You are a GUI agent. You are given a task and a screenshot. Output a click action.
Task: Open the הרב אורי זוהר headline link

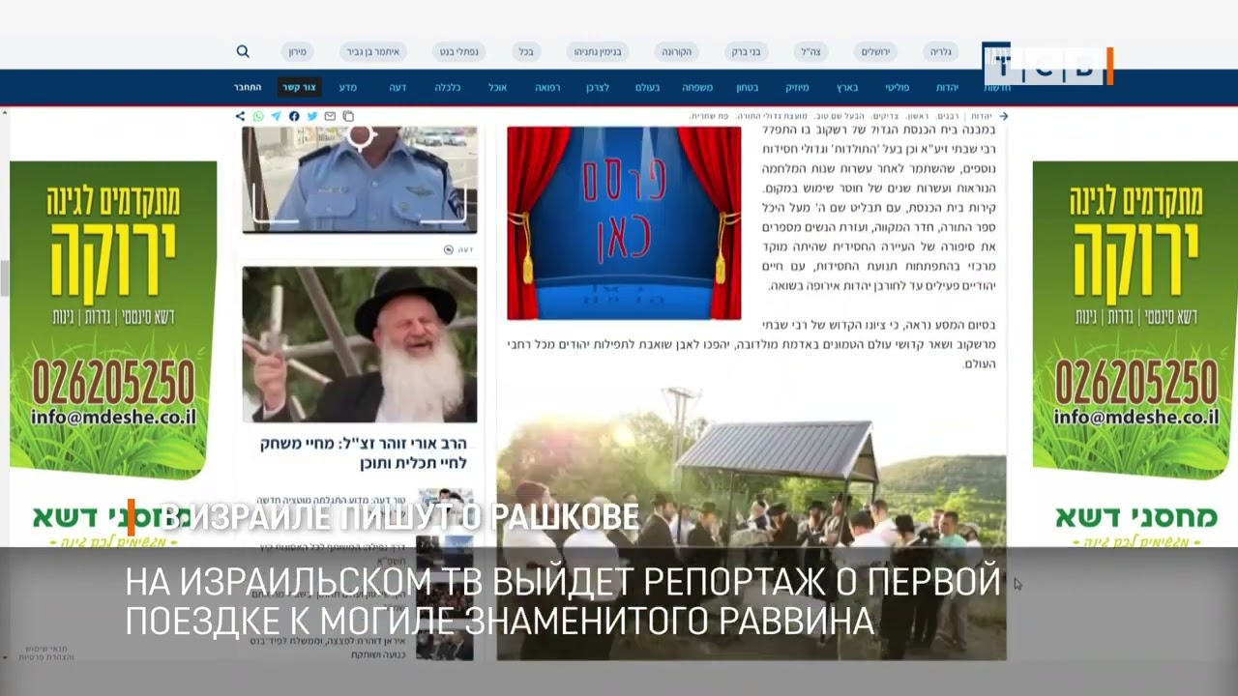pos(364,452)
